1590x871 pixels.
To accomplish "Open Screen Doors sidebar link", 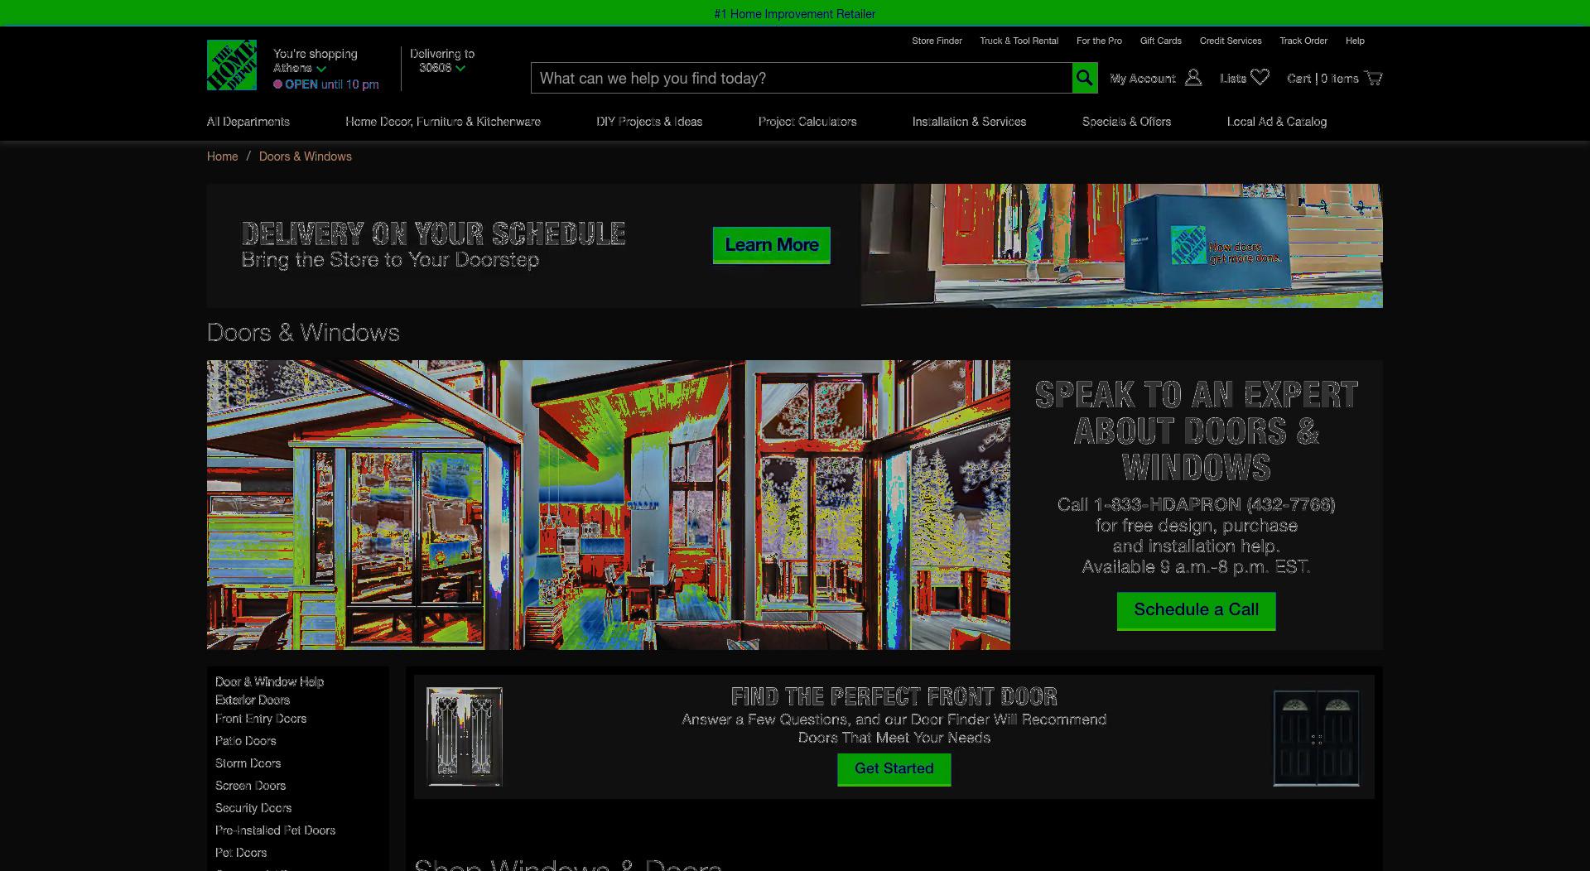I will 250,786.
